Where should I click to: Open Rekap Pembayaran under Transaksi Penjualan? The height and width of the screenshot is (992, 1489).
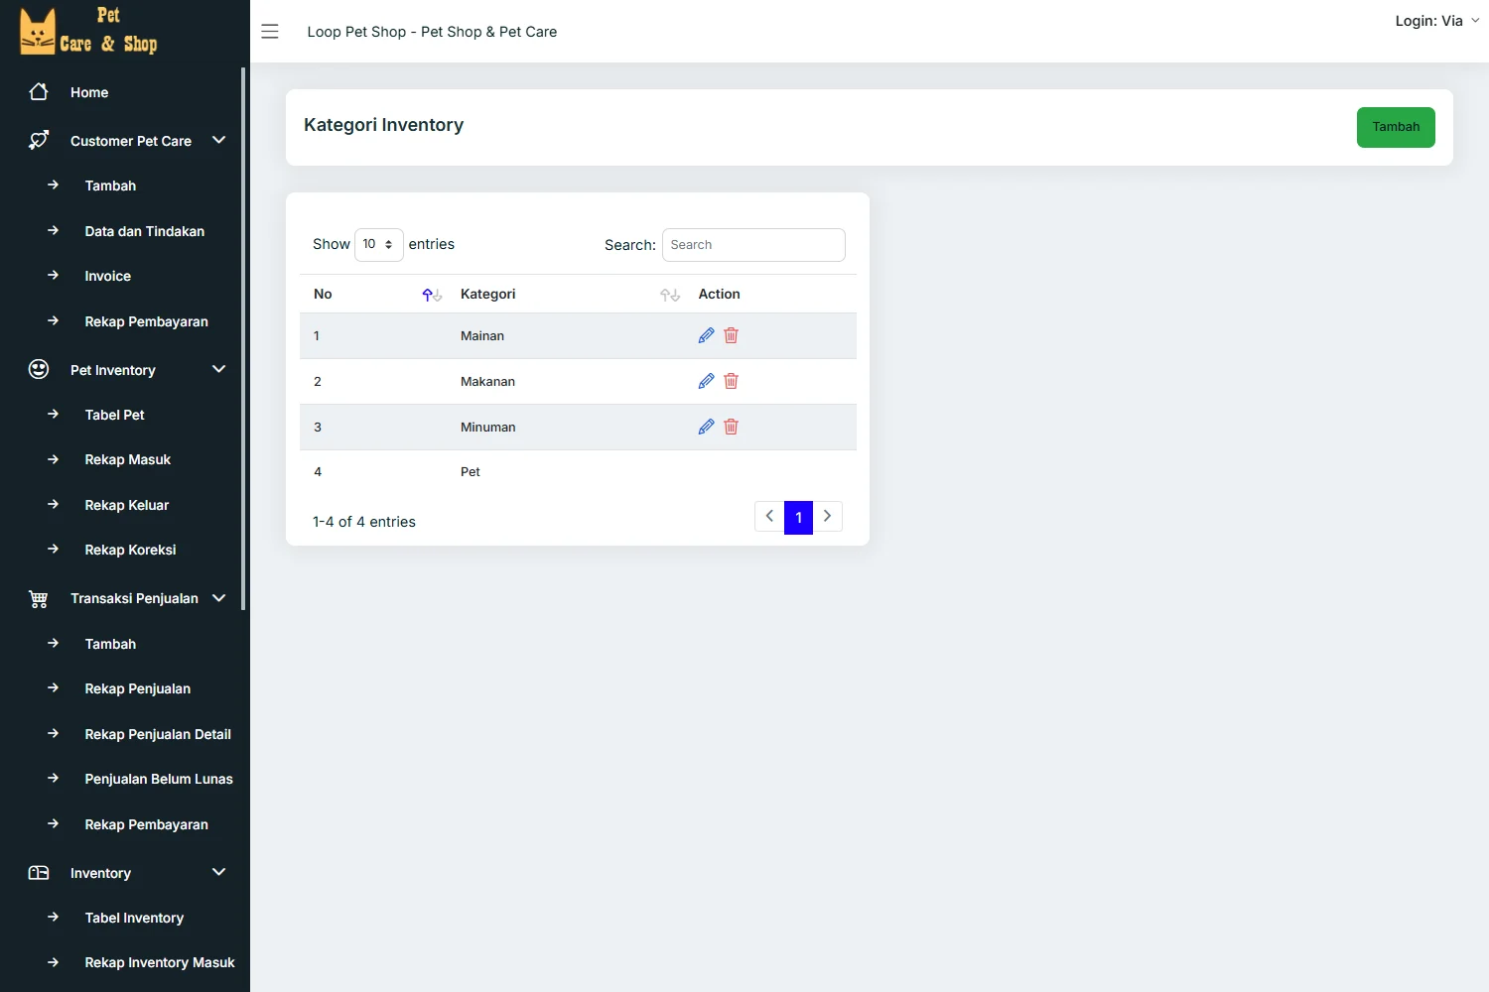[147, 824]
